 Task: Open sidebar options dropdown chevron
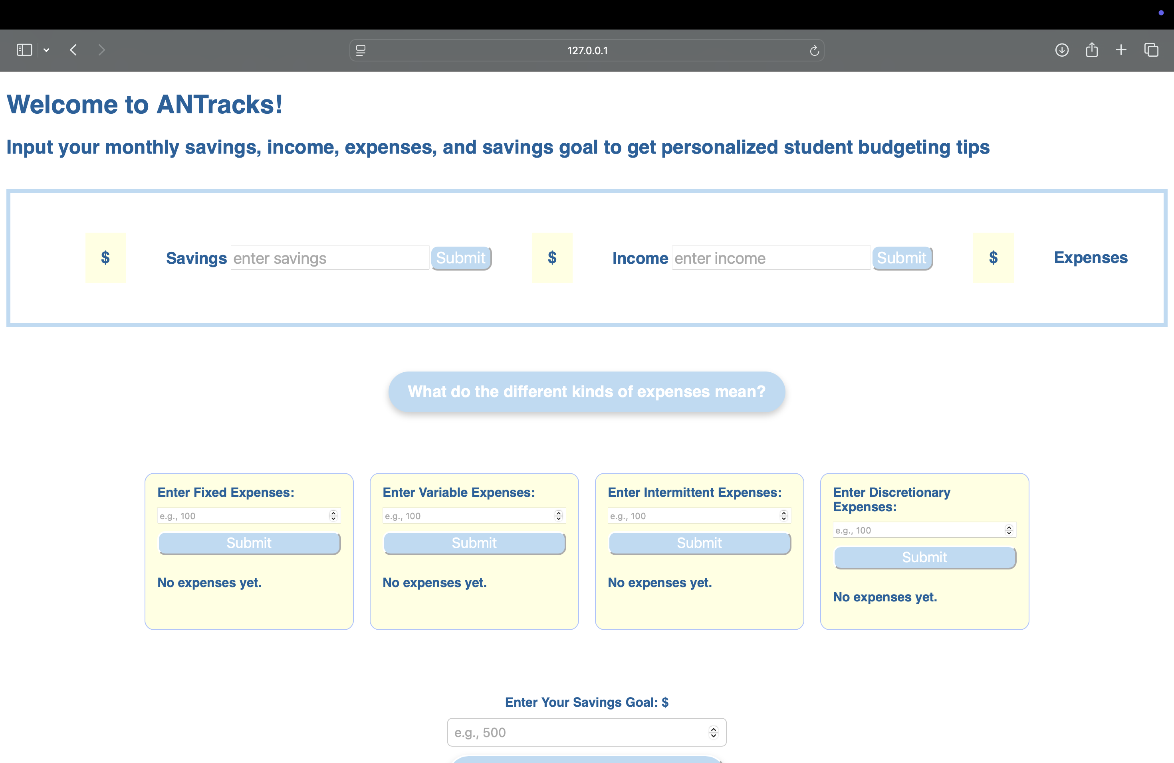click(46, 50)
